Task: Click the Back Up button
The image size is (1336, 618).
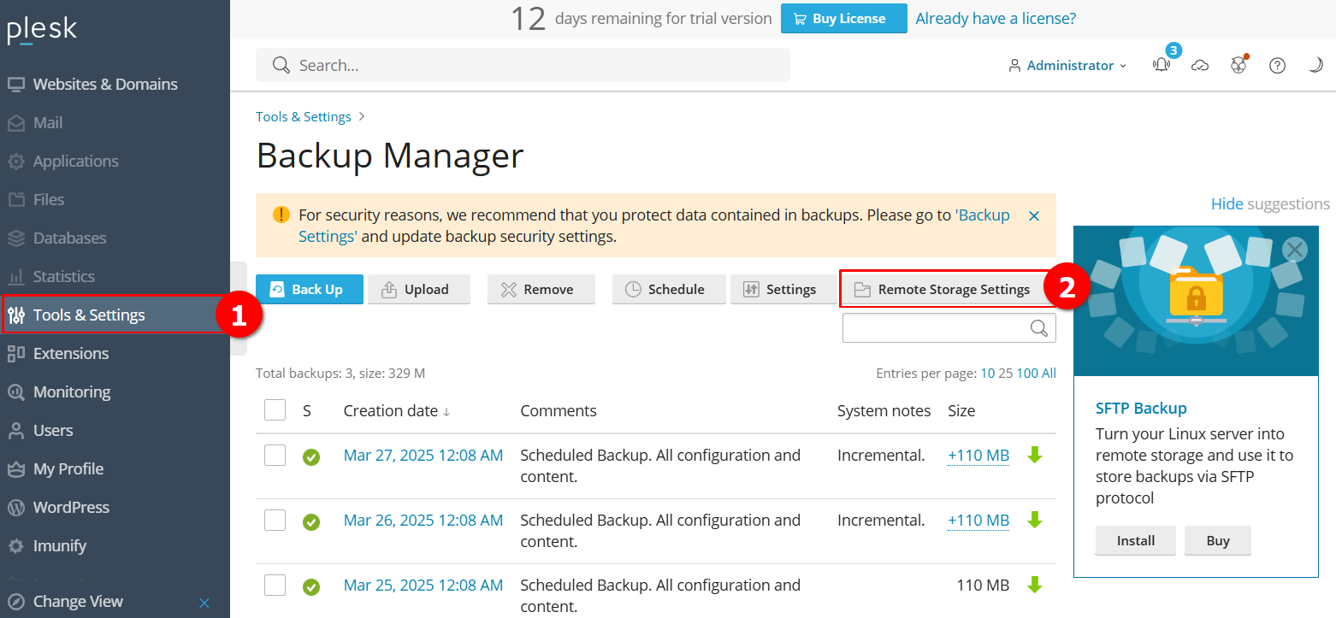Action: click(x=310, y=289)
